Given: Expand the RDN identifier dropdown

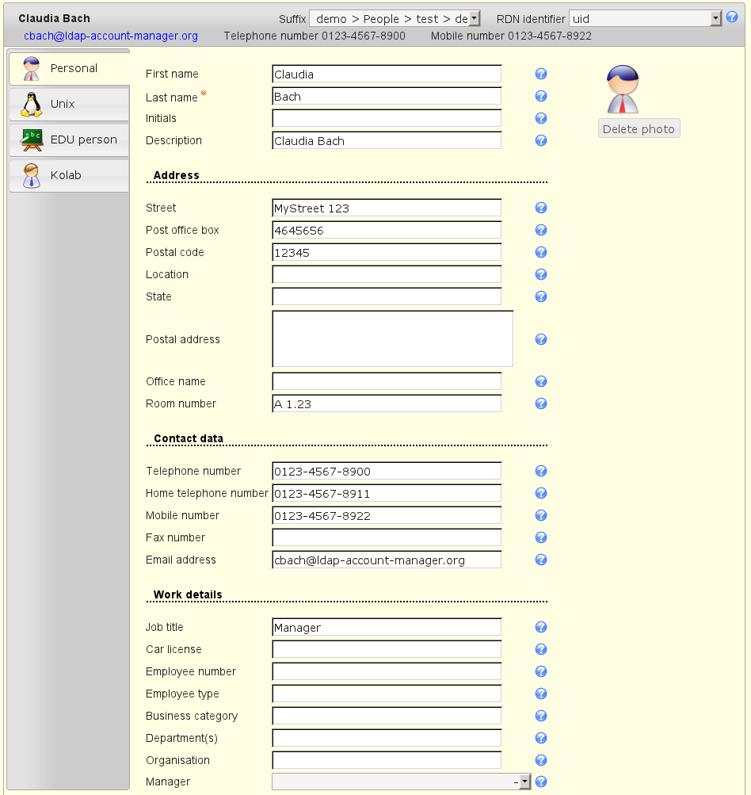Looking at the screenshot, I should (645, 18).
